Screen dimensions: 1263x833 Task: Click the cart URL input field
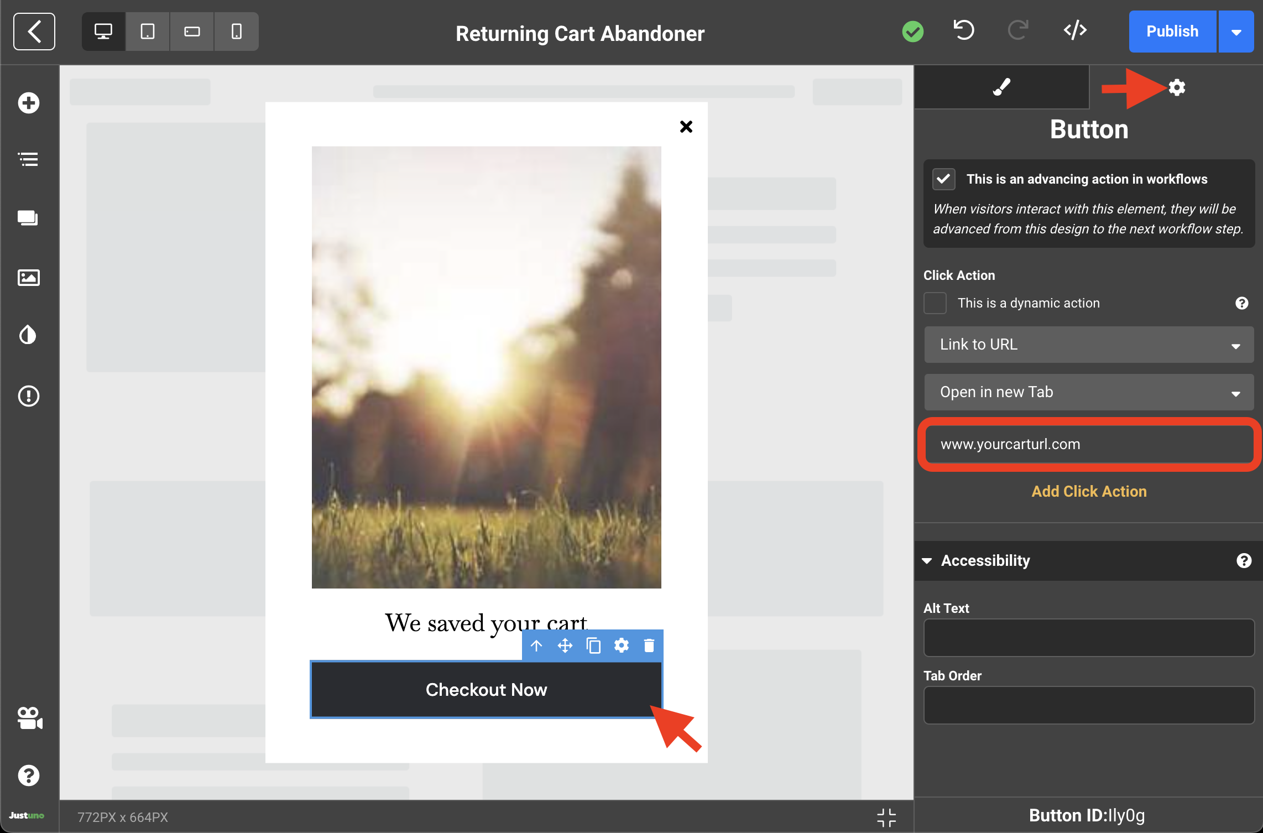pos(1088,444)
